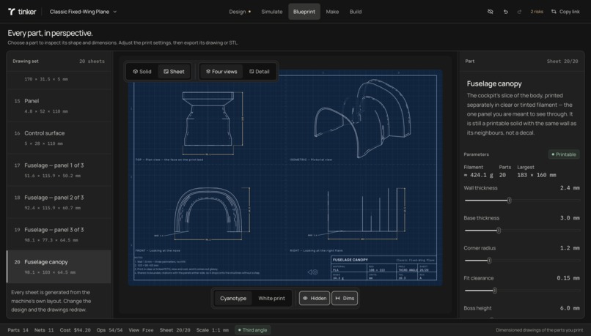Choose Cyanotype drawing style
591x336 pixels.
[x=233, y=299]
